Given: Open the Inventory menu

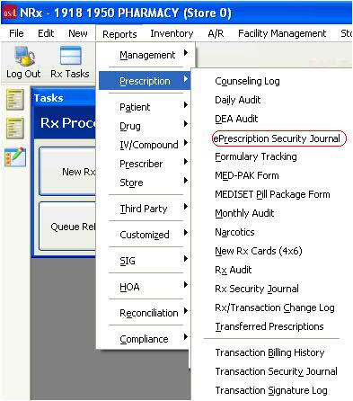Looking at the screenshot, I should (172, 33).
